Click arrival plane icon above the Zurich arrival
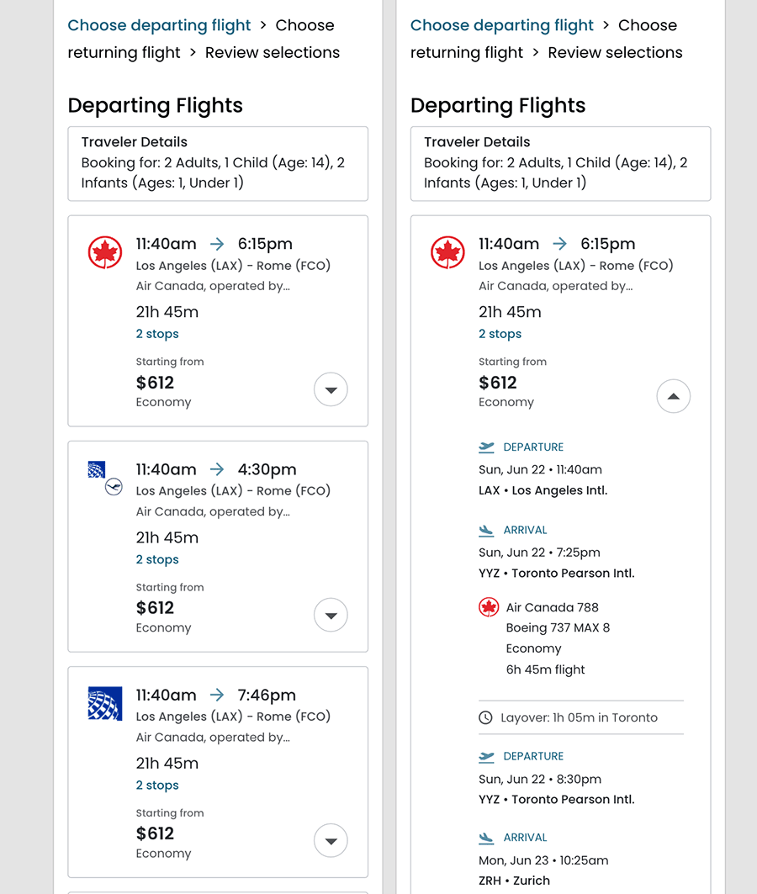 coord(486,838)
